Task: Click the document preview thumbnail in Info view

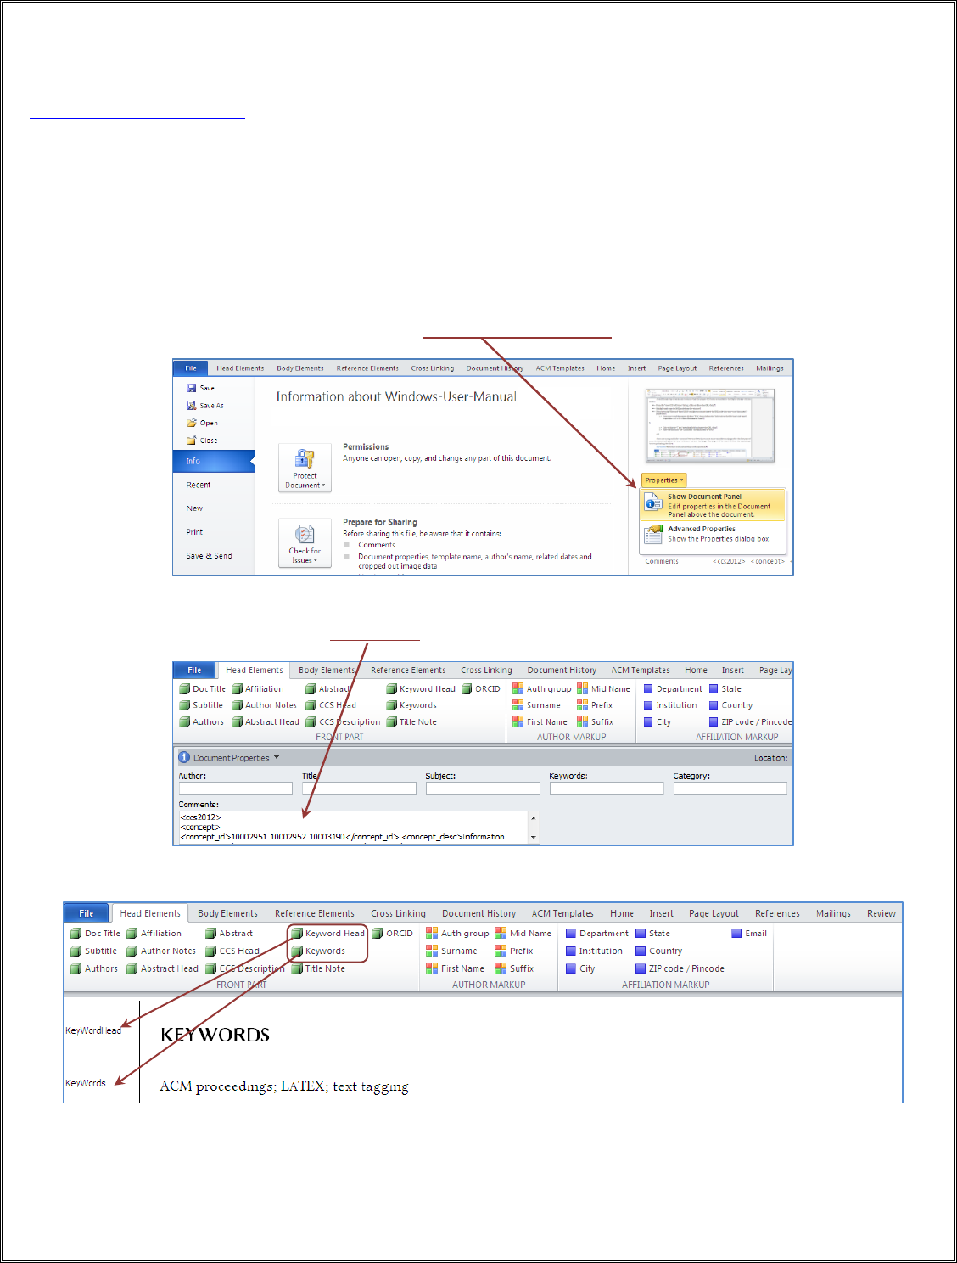Action: (709, 425)
